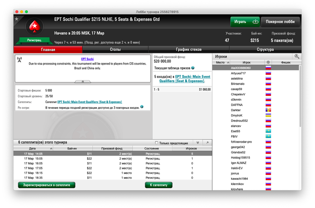Open EPT Sochi announcement link

(x=87, y=59)
